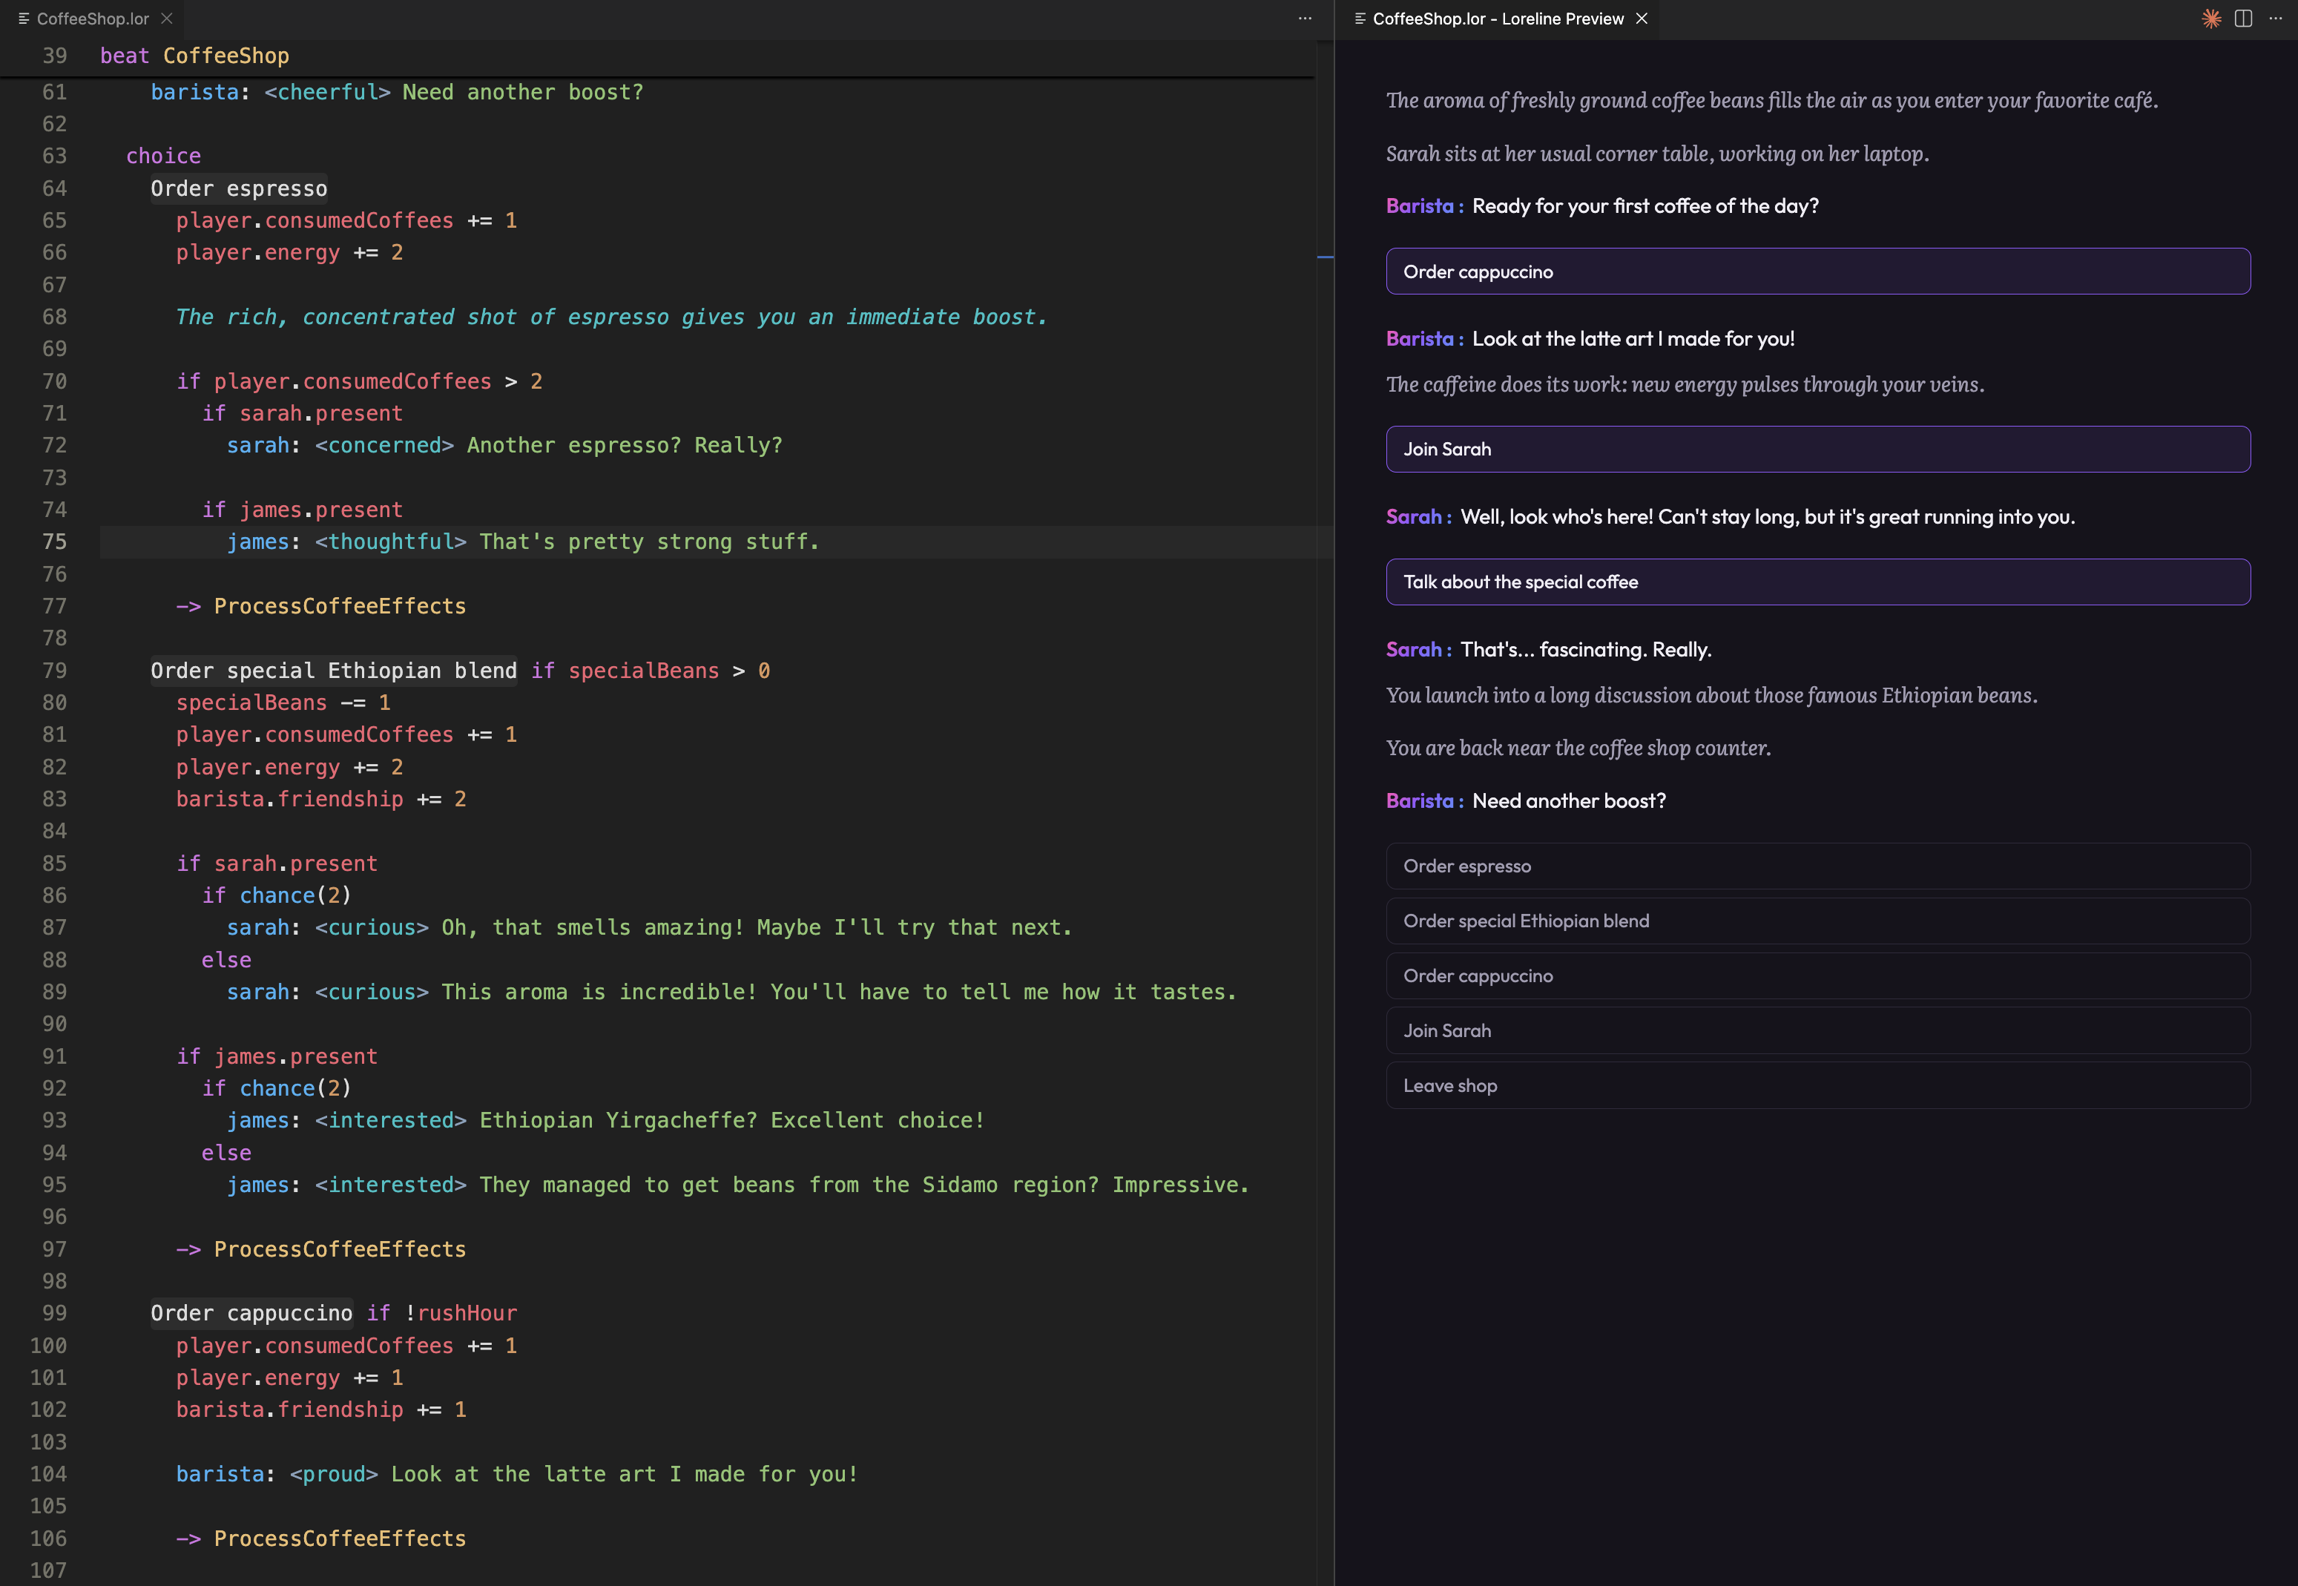Click line number 75 in the editor gutter
The height and width of the screenshot is (1586, 2298).
click(x=55, y=542)
